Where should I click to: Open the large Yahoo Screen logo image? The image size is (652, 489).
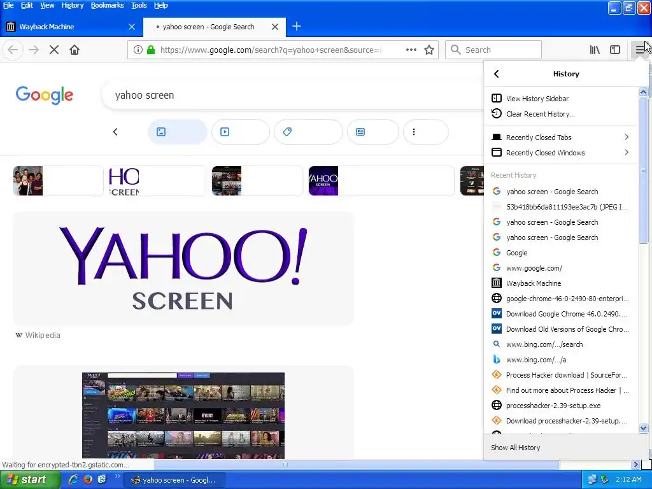coord(183,269)
